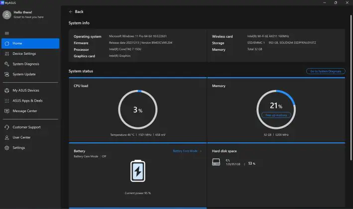Expand the Battery Care Mode chevron
The height and width of the screenshot is (209, 353).
pos(201,151)
